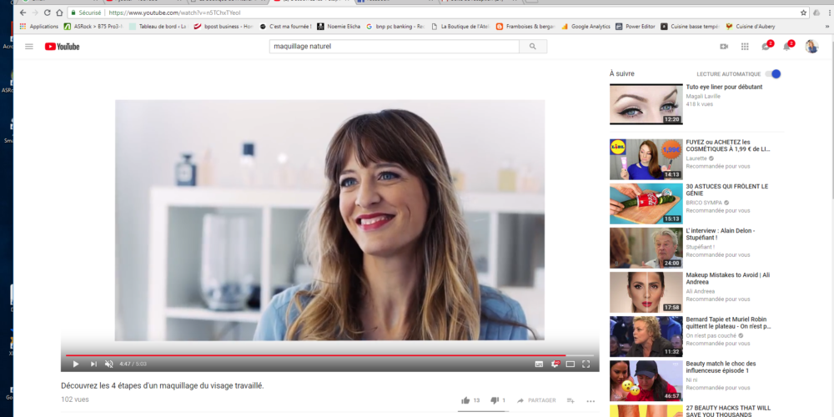This screenshot has width=834, height=417.
Task: Open the Makeup Mistakes to Avoid thumbnail
Action: click(646, 293)
